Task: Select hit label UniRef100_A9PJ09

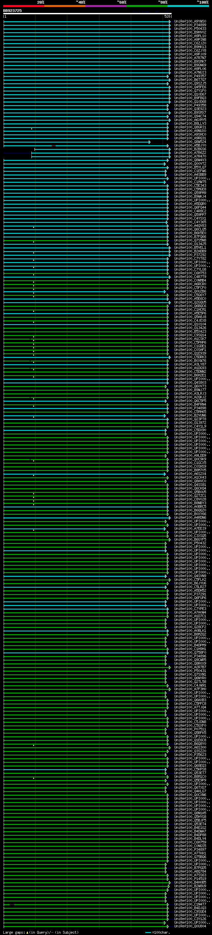Action: coord(190,54)
